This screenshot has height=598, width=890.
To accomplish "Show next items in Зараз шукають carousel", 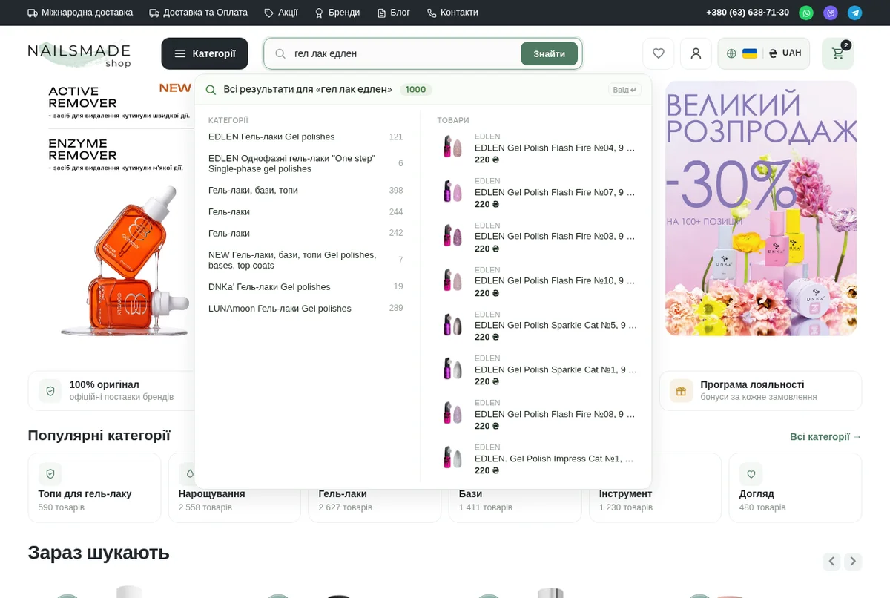I will click(x=853, y=562).
